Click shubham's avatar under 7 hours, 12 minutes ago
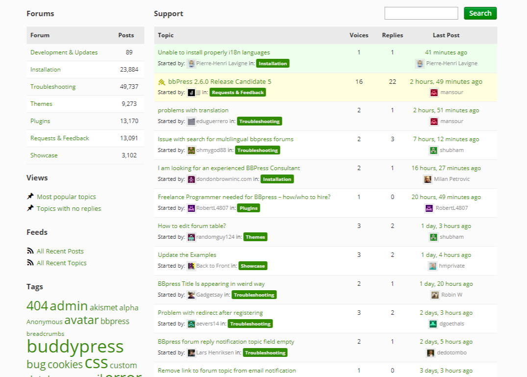Viewport: 527px width, 377px height. tap(433, 150)
